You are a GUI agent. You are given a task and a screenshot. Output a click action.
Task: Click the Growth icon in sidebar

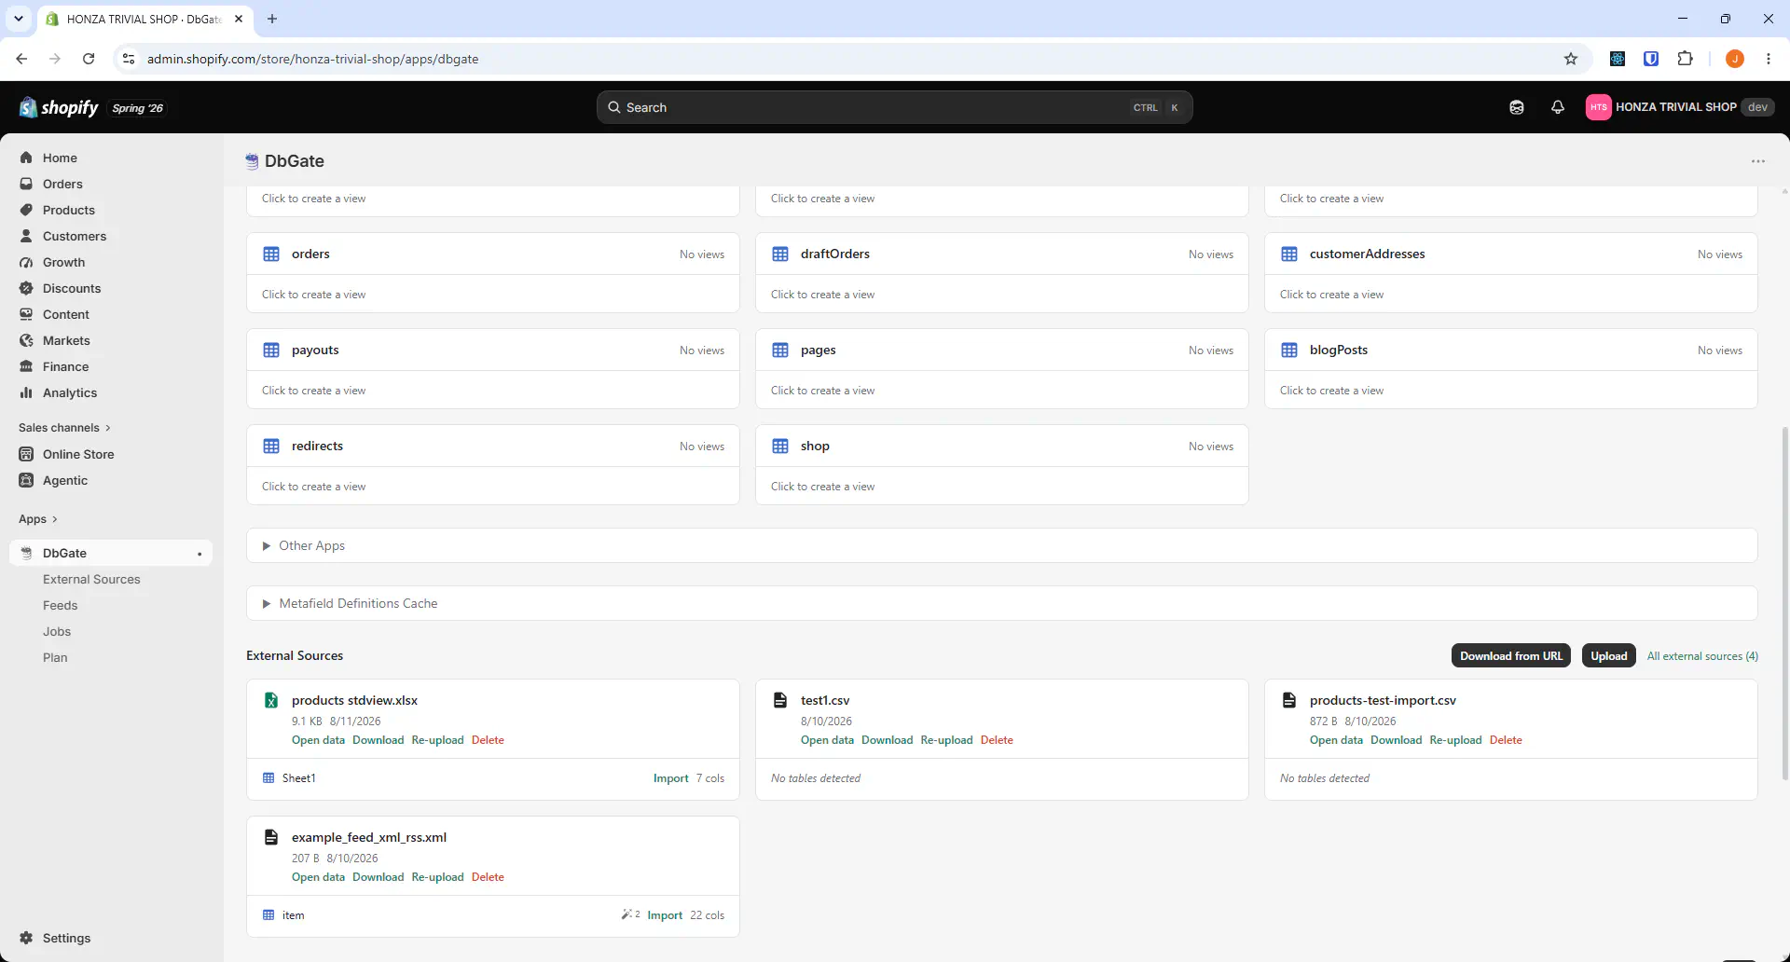[x=26, y=262]
